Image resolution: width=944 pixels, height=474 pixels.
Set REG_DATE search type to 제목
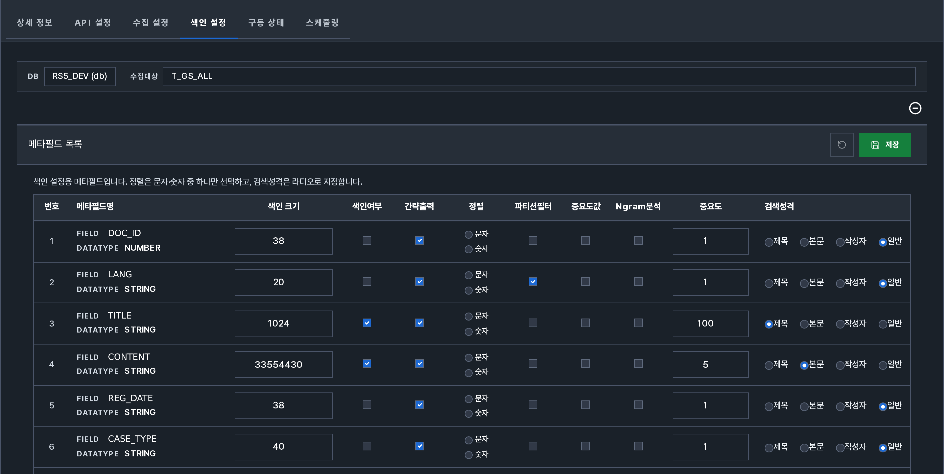coord(768,406)
